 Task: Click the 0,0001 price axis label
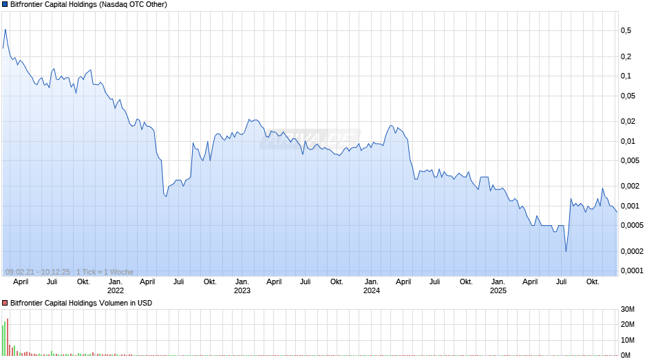click(x=632, y=270)
